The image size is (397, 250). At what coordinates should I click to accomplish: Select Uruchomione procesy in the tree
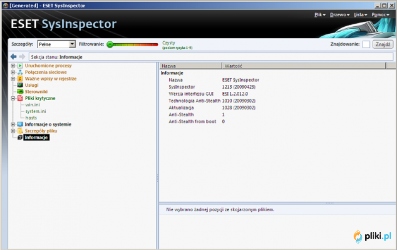[48, 65]
